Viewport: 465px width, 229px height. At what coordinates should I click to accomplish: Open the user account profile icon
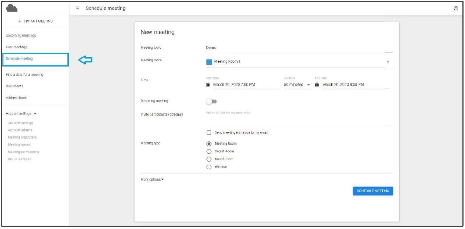tap(456, 8)
